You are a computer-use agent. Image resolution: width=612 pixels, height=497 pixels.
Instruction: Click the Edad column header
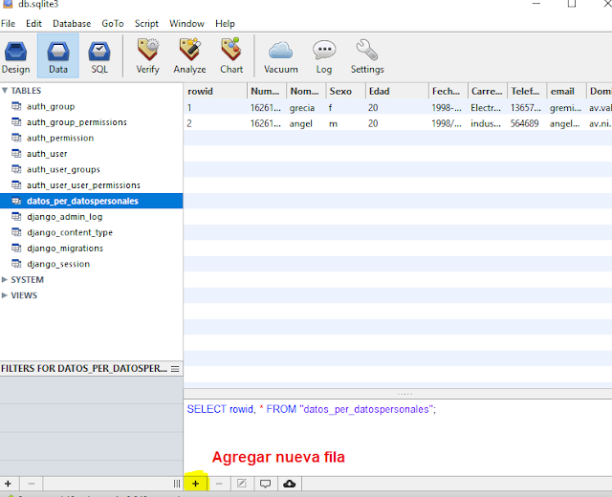(397, 91)
